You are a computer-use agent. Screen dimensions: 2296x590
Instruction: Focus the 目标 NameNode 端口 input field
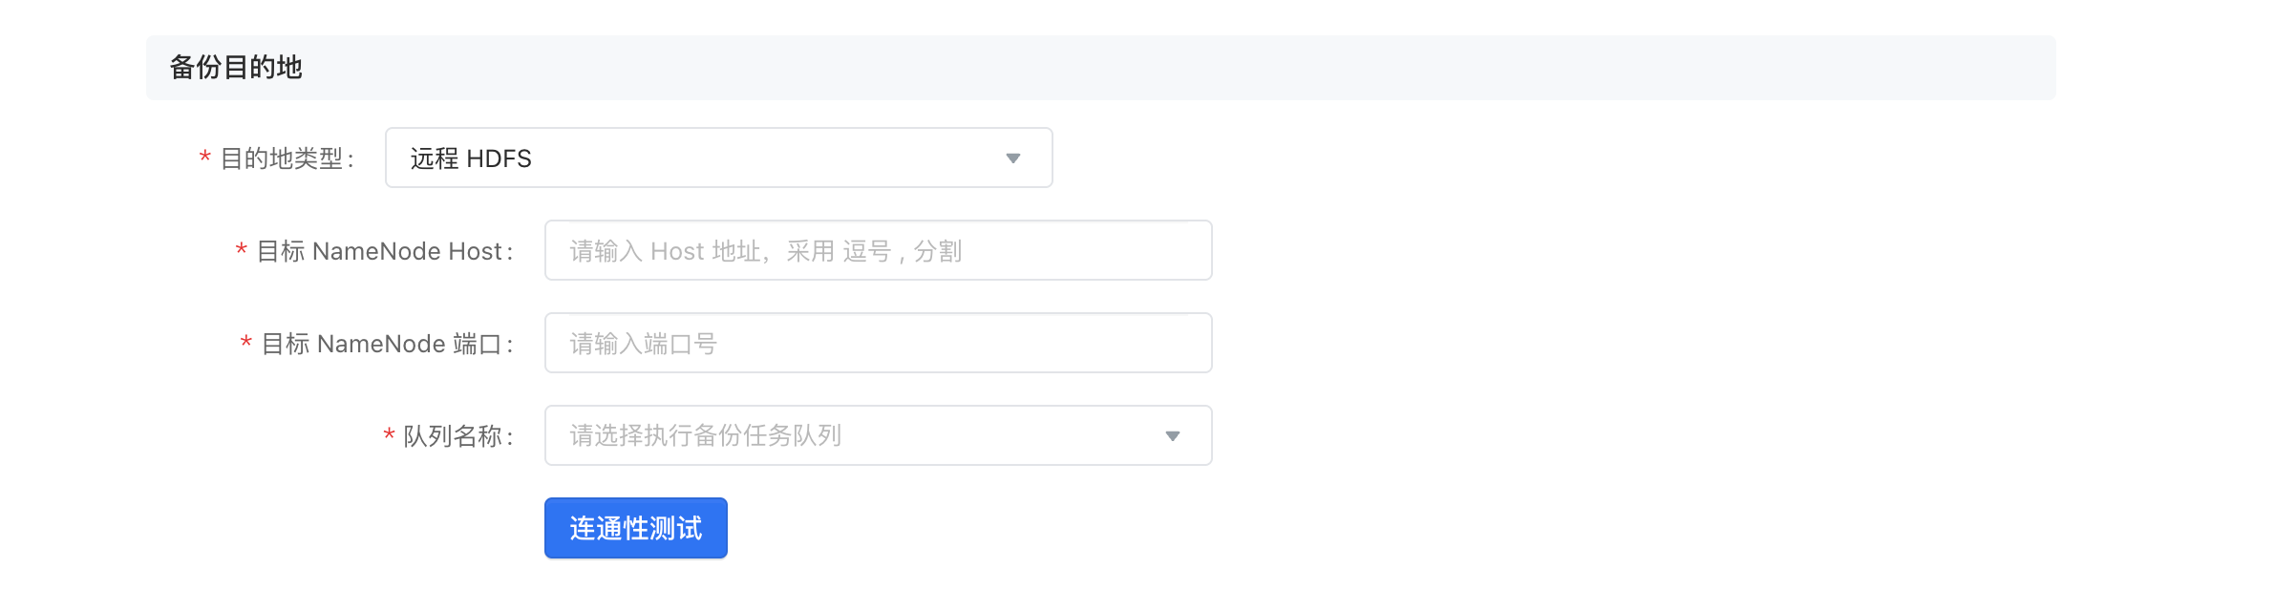point(878,343)
